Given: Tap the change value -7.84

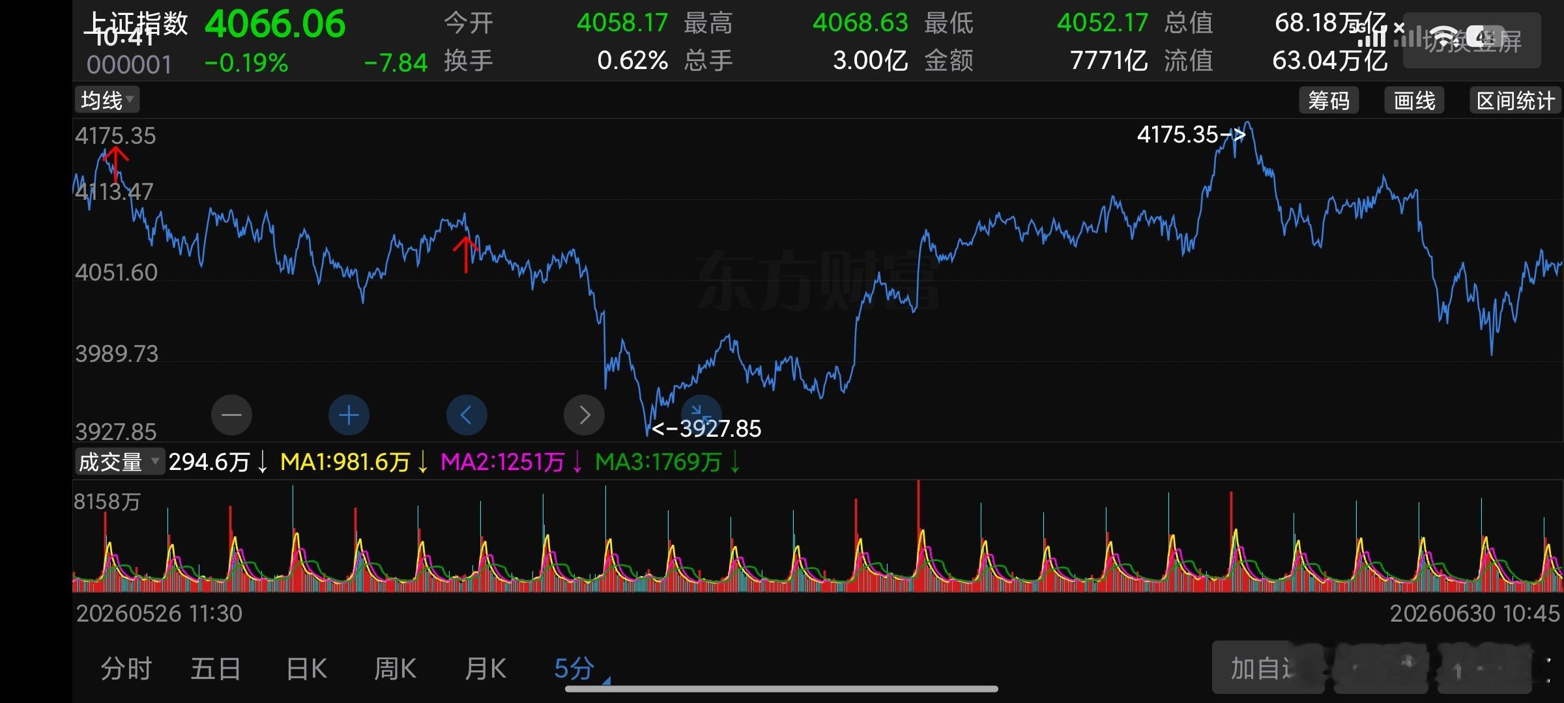Looking at the screenshot, I should coord(396,63).
